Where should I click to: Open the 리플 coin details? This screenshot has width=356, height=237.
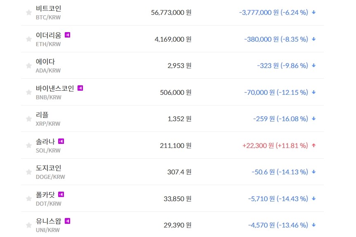tap(42, 115)
